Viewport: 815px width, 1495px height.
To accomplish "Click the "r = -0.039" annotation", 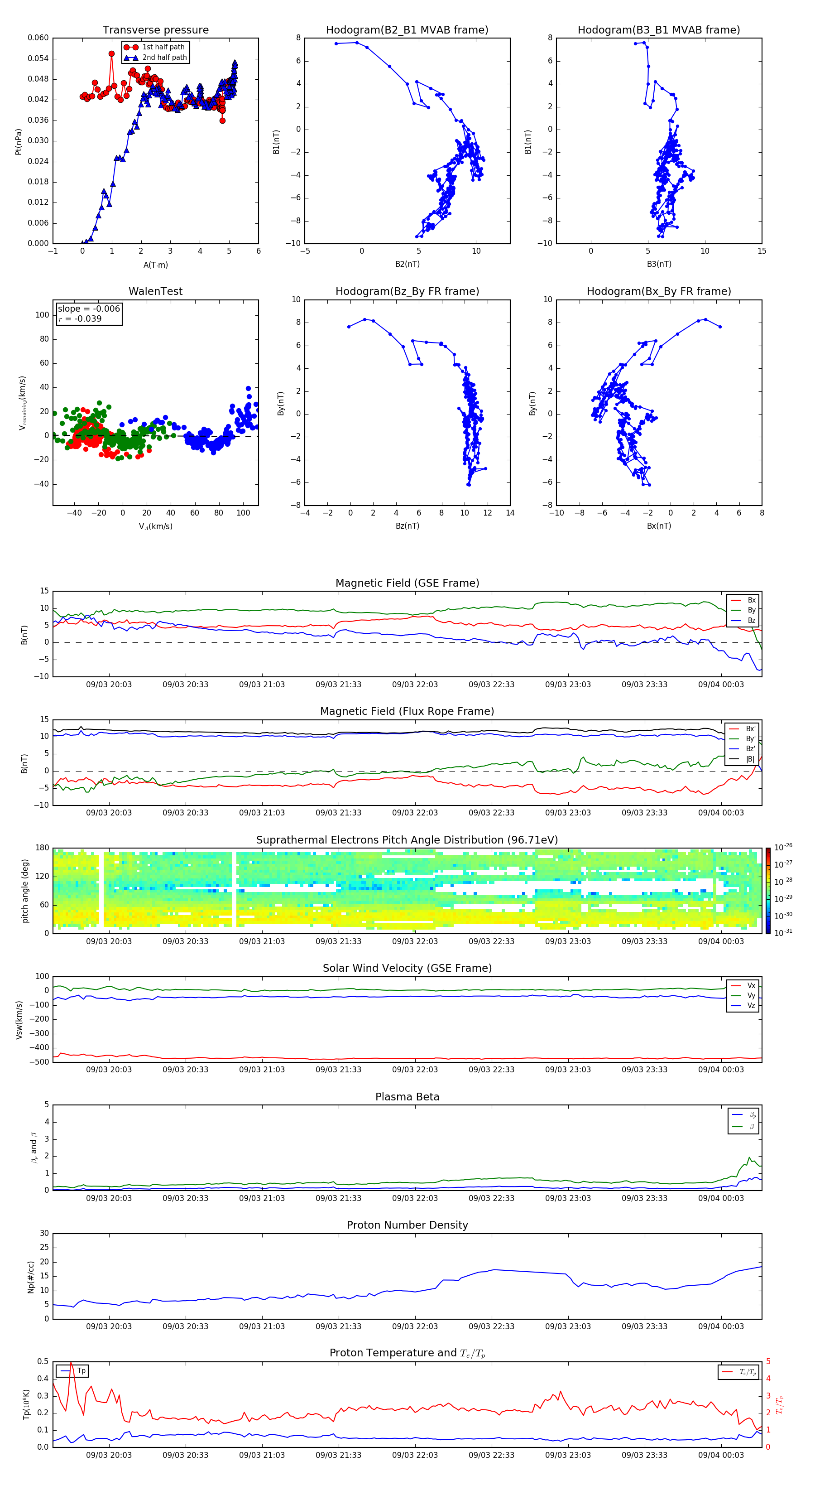I will pyautogui.click(x=80, y=318).
